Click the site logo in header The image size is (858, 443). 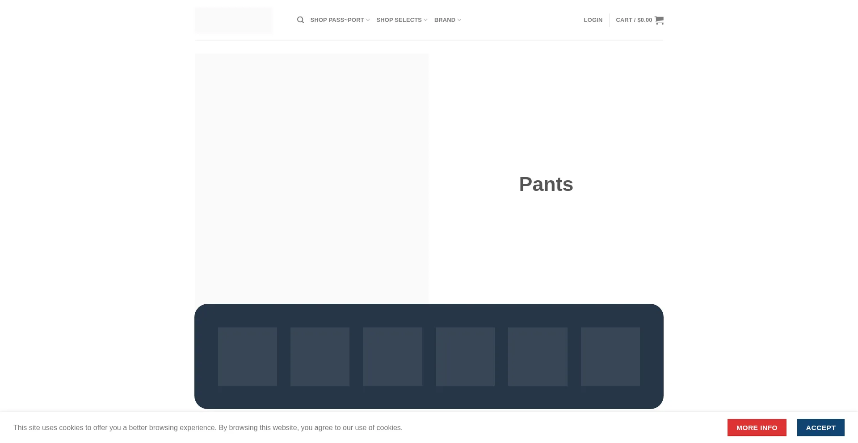pos(233,21)
